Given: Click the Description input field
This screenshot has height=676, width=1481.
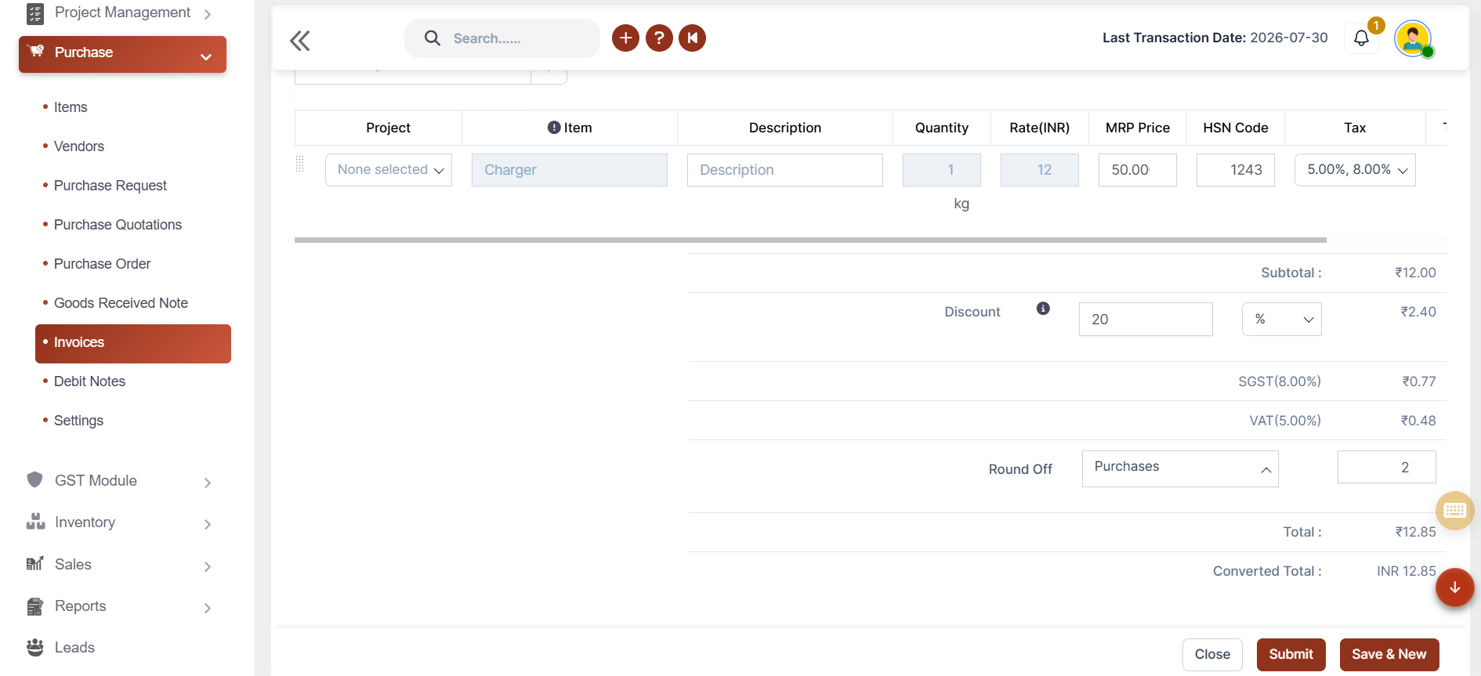Looking at the screenshot, I should pyautogui.click(x=785, y=170).
